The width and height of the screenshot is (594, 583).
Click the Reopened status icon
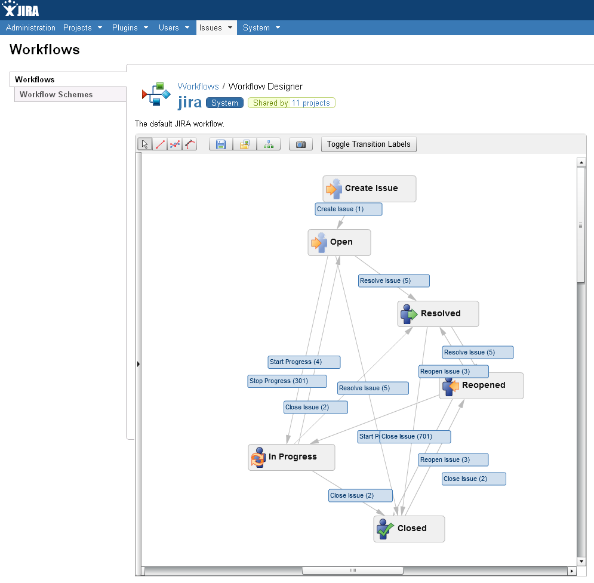pyautogui.click(x=450, y=385)
